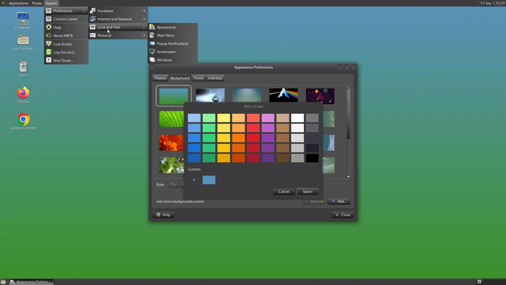Click the Computer desktop icon

click(x=23, y=19)
